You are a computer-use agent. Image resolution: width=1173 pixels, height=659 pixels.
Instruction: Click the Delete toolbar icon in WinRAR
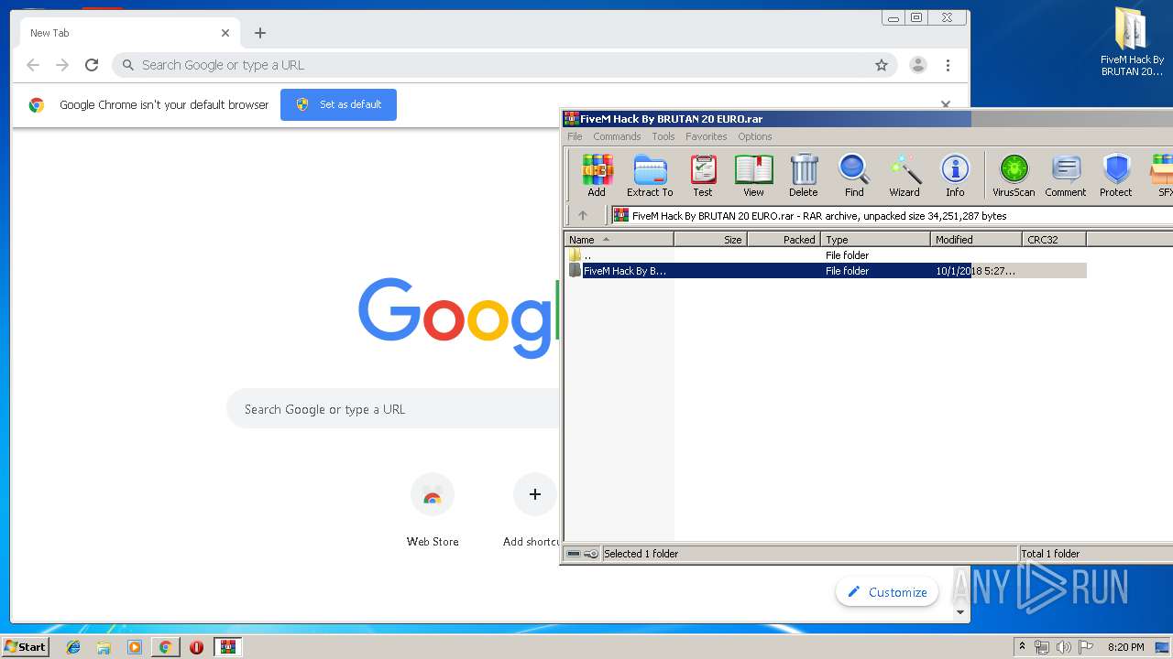[x=804, y=175]
